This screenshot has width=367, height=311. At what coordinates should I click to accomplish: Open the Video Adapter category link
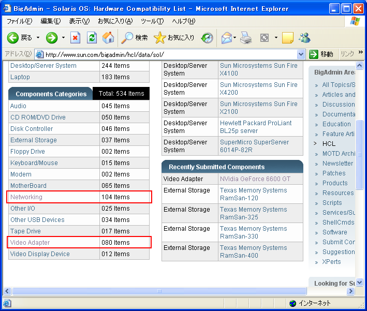pyautogui.click(x=30, y=242)
